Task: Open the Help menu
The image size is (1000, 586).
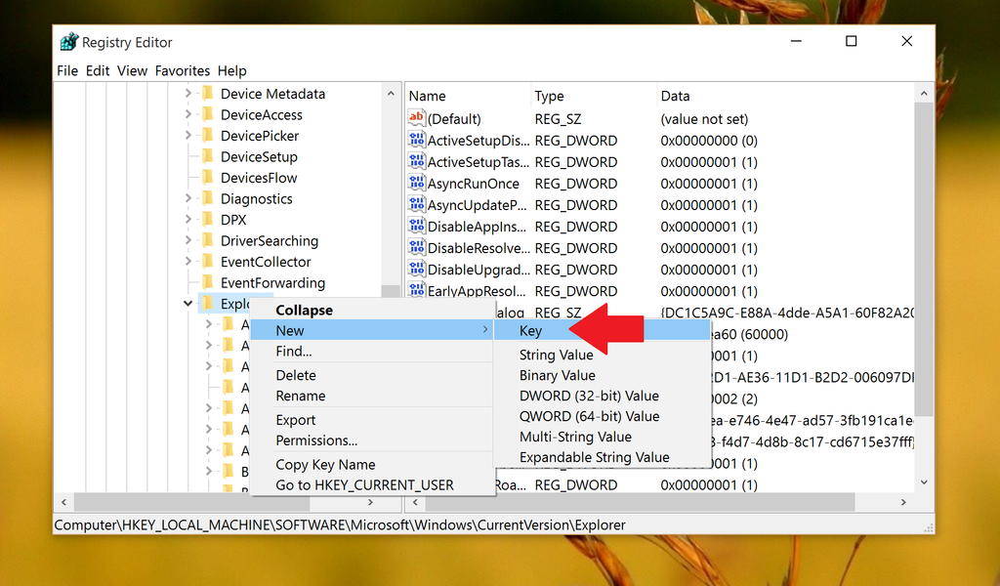Action: [231, 70]
